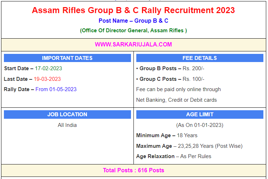The height and width of the screenshot is (179, 268).
Task: Click the As On 01-01-2023 text
Action: [199, 125]
